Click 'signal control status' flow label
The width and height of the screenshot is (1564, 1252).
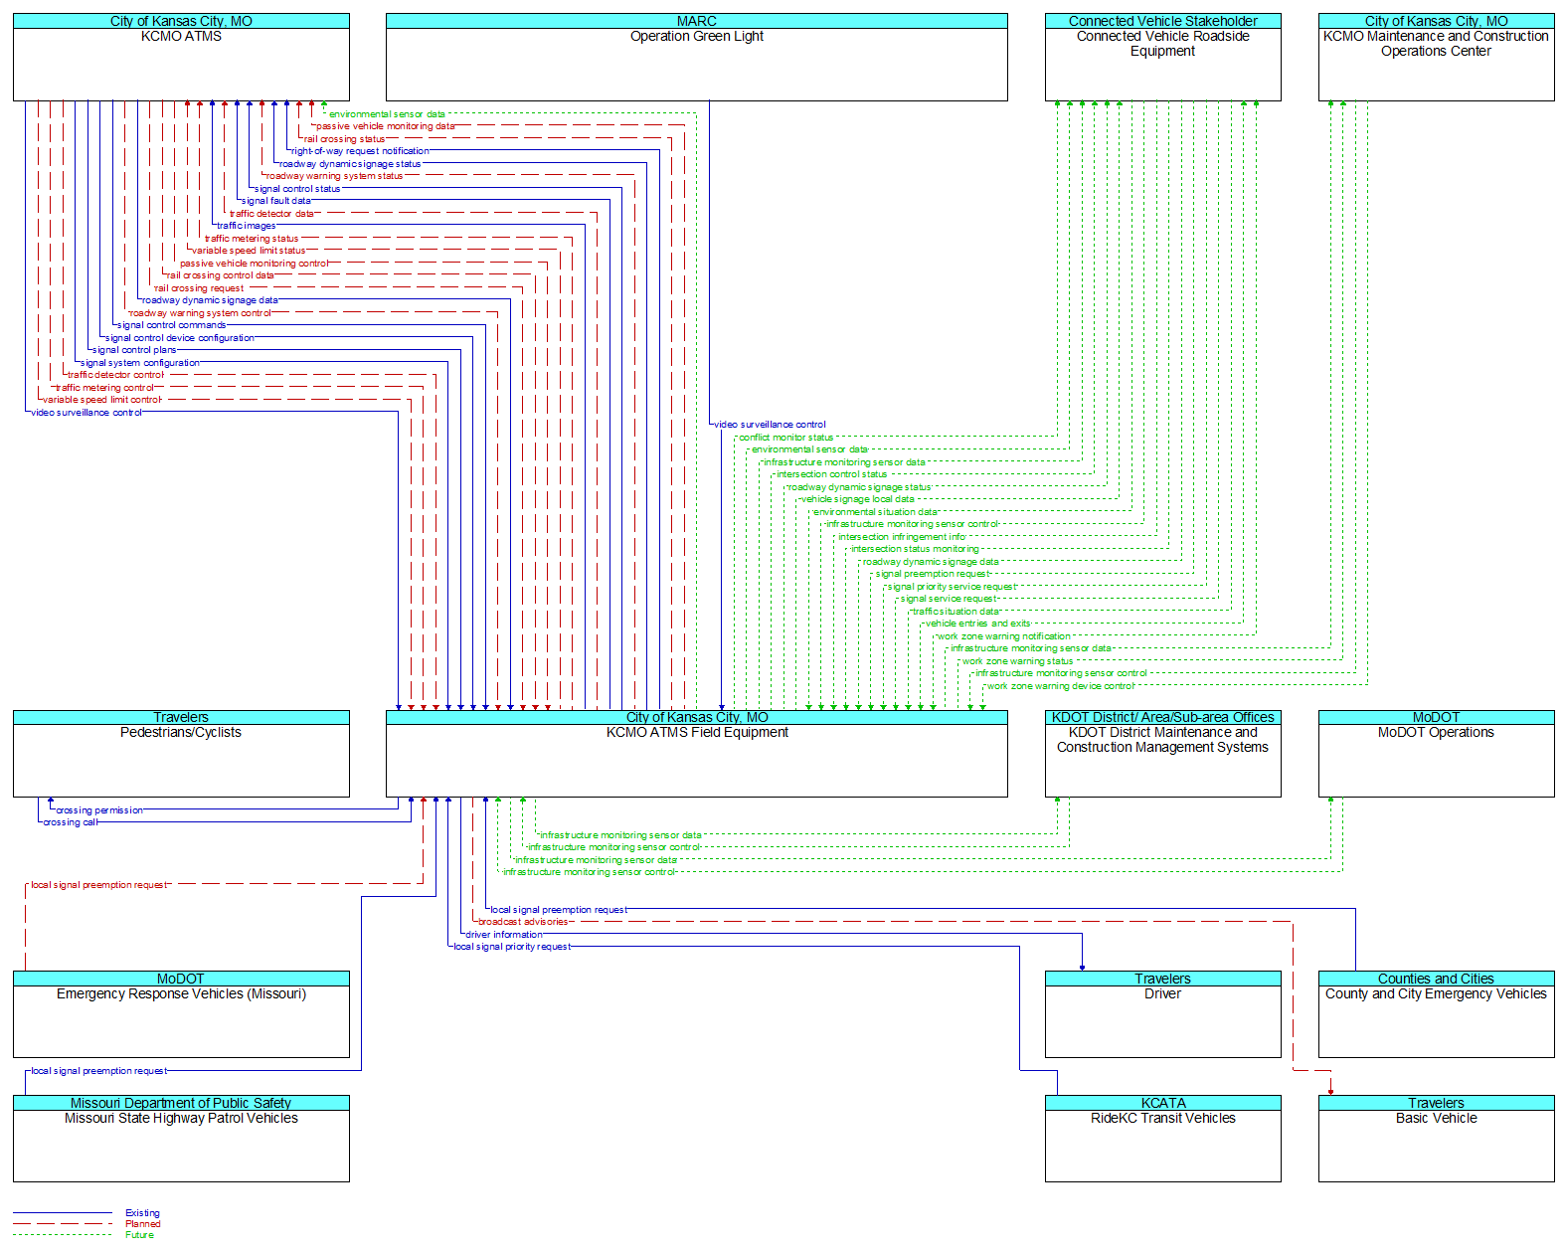coord(297,189)
